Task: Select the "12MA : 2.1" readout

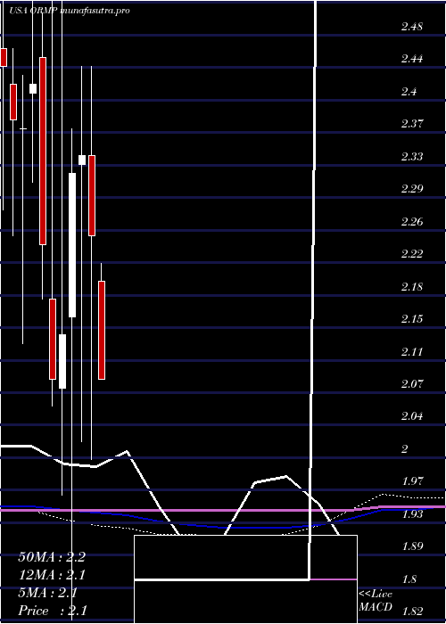Action: [x=52, y=575]
